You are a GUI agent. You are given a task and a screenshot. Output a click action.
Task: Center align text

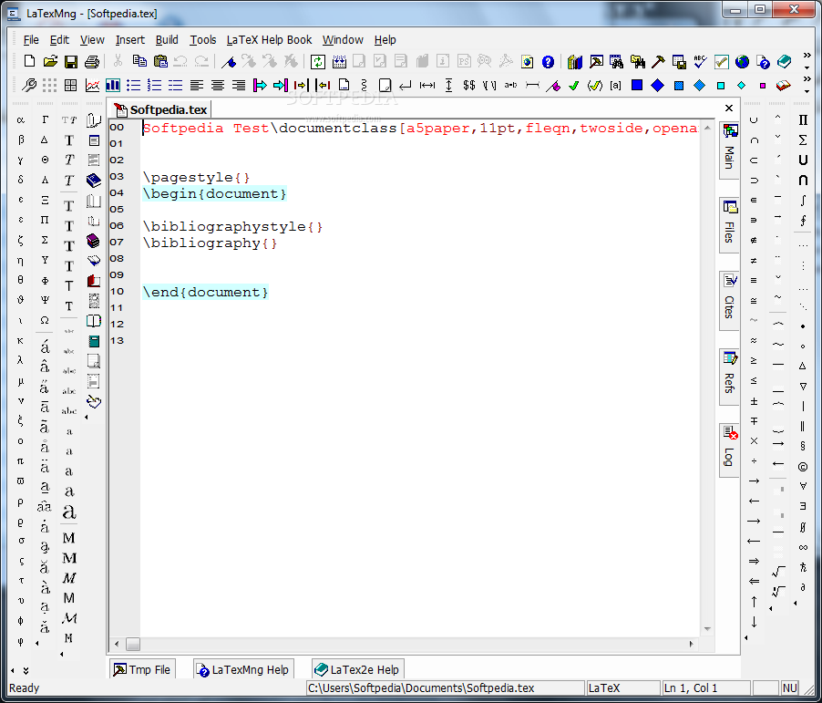[218, 85]
